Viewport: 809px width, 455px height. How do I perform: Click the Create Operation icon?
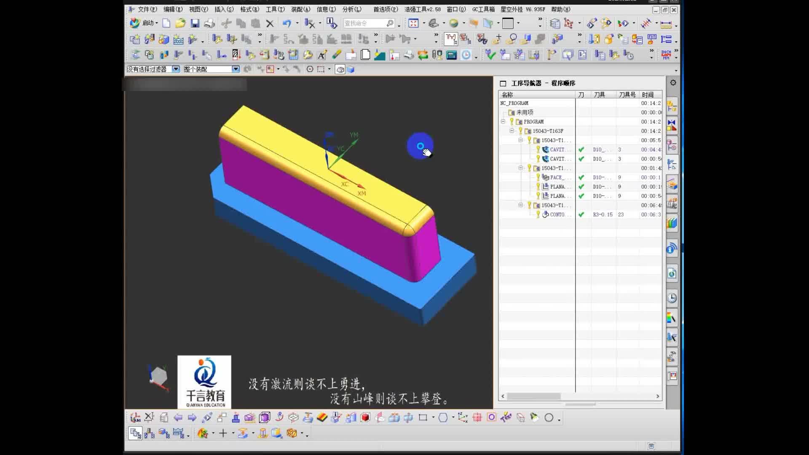tap(193, 40)
